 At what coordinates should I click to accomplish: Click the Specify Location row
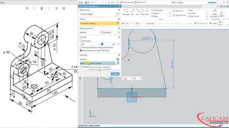[x=98, y=23]
